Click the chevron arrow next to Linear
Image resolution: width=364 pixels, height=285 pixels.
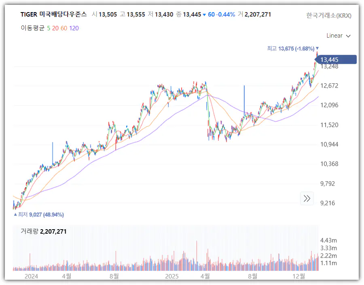[348, 36]
